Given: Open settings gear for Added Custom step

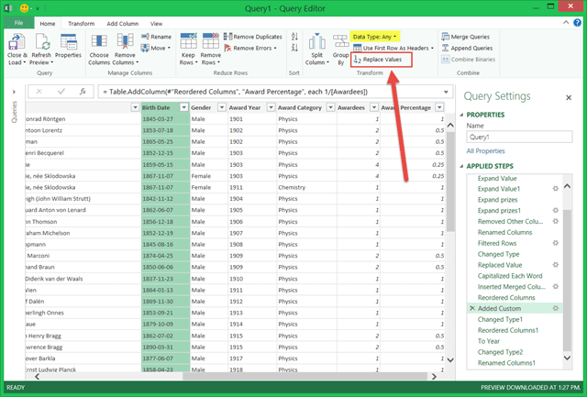Looking at the screenshot, I should point(556,309).
